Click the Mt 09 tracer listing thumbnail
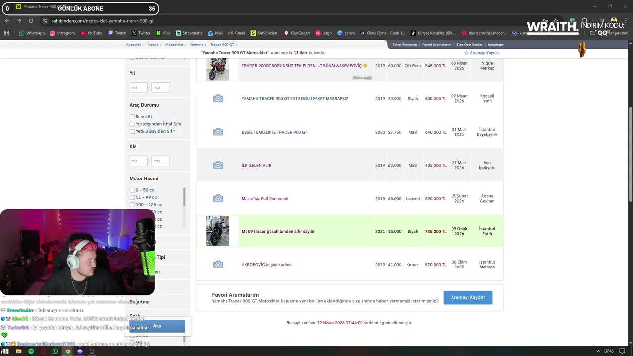The image size is (633, 356). [218, 231]
